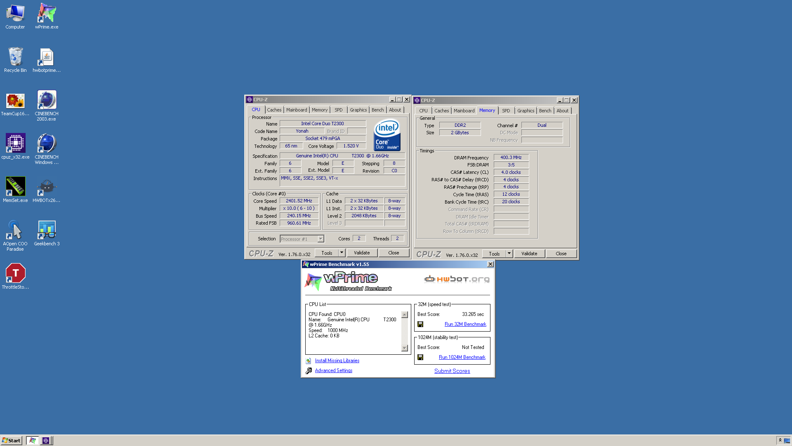Open the Advanced Settings link
Image resolution: width=792 pixels, height=446 pixels.
pyautogui.click(x=334, y=370)
